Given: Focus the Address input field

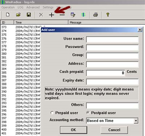Looking at the screenshot, I should (x=112, y=64).
